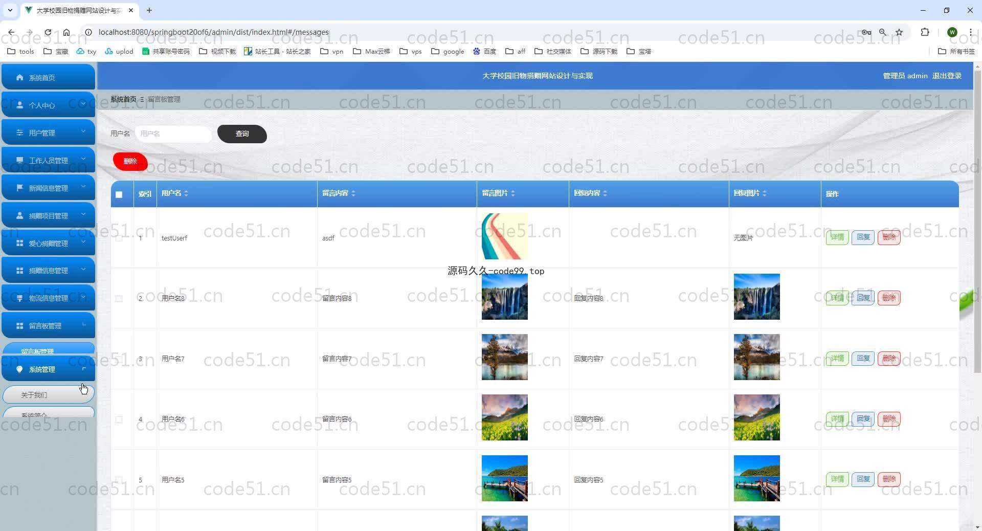
Task: Open Chrome three-dot menu
Action: [x=970, y=32]
